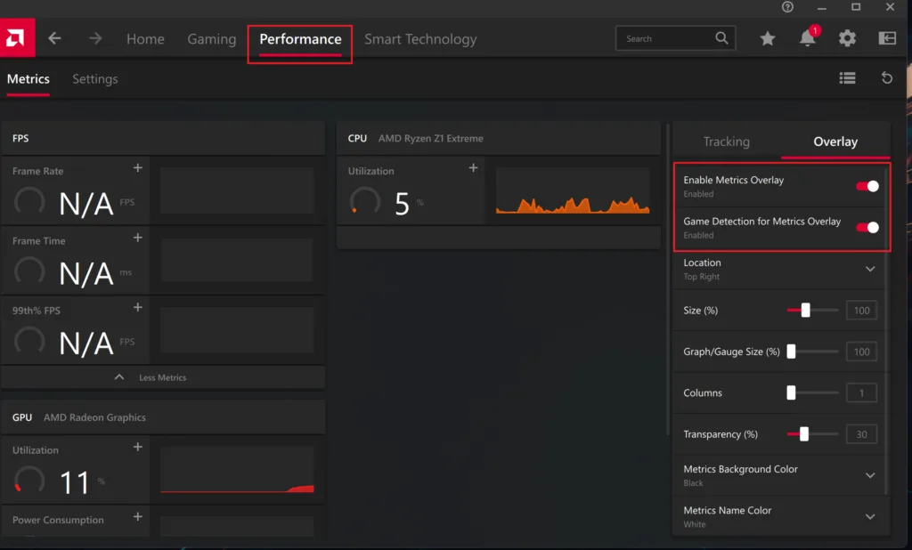Click the Size (%) slider handle
The width and height of the screenshot is (912, 550).
coord(805,311)
